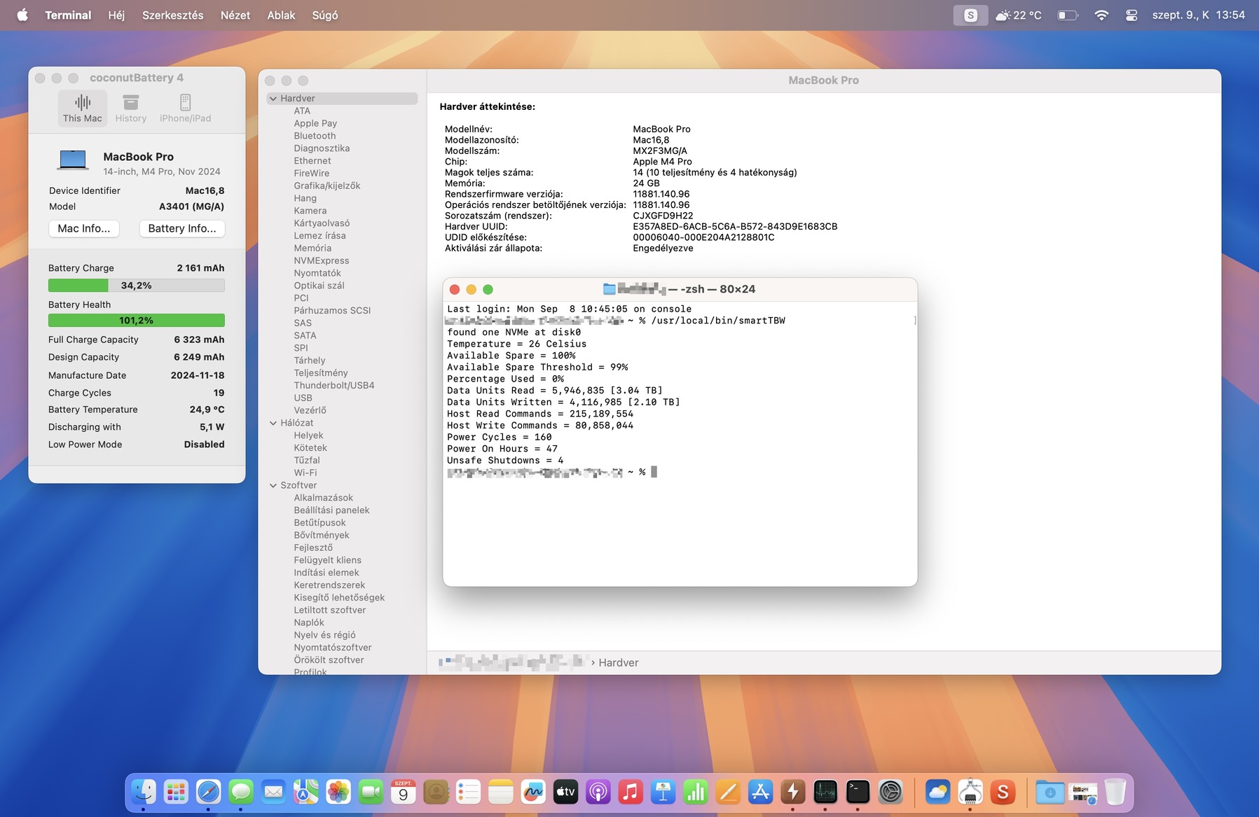Open the iPhone/iPad tab in coconutBattery
This screenshot has height=817, width=1259.
click(x=185, y=109)
